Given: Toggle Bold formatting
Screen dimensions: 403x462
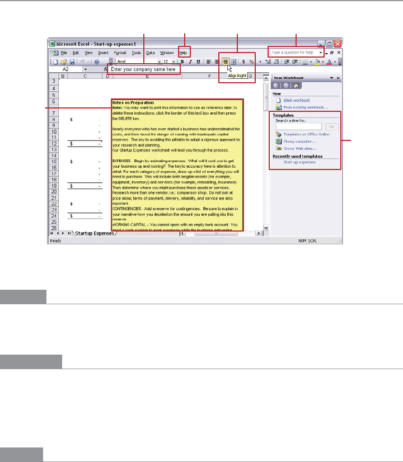Looking at the screenshot, I should [182, 62].
